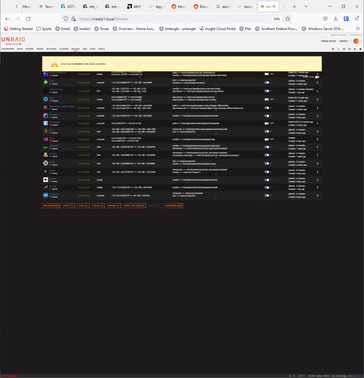Click the Start All button
364x378 pixels.
[68, 206]
